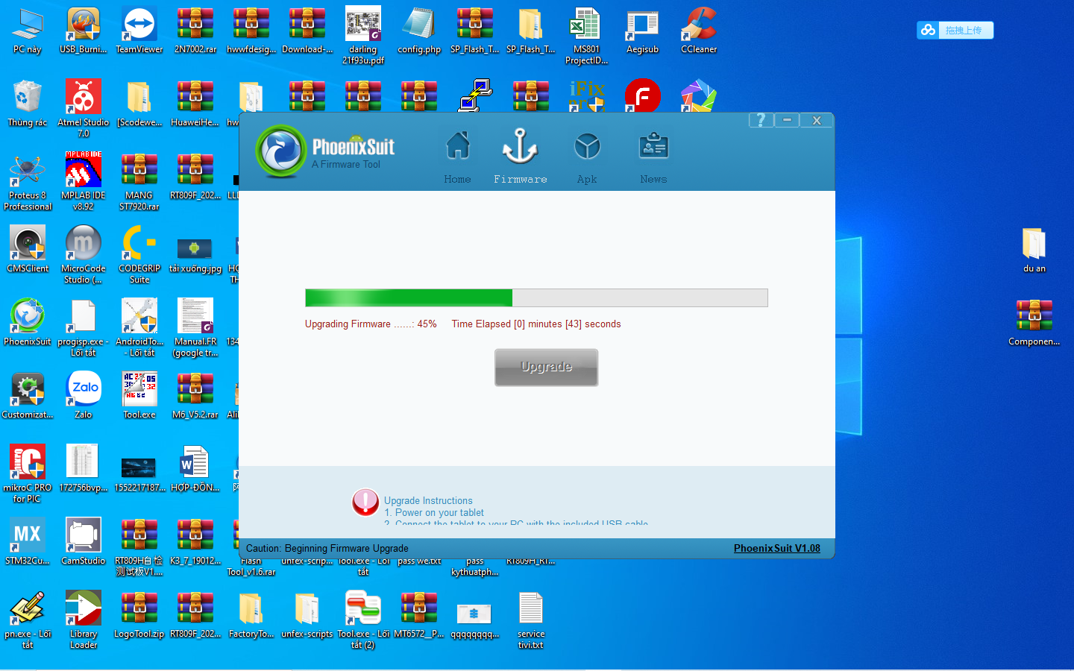Select the MT6572_P... archive icon
The width and height of the screenshot is (1074, 671).
tap(419, 615)
